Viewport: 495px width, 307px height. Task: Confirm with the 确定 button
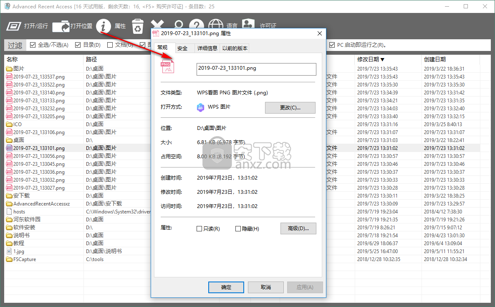point(226,287)
